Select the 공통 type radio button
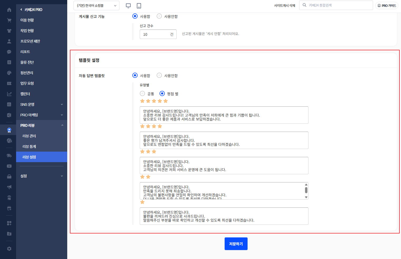Viewport: 401px width, 259px height. coord(142,94)
